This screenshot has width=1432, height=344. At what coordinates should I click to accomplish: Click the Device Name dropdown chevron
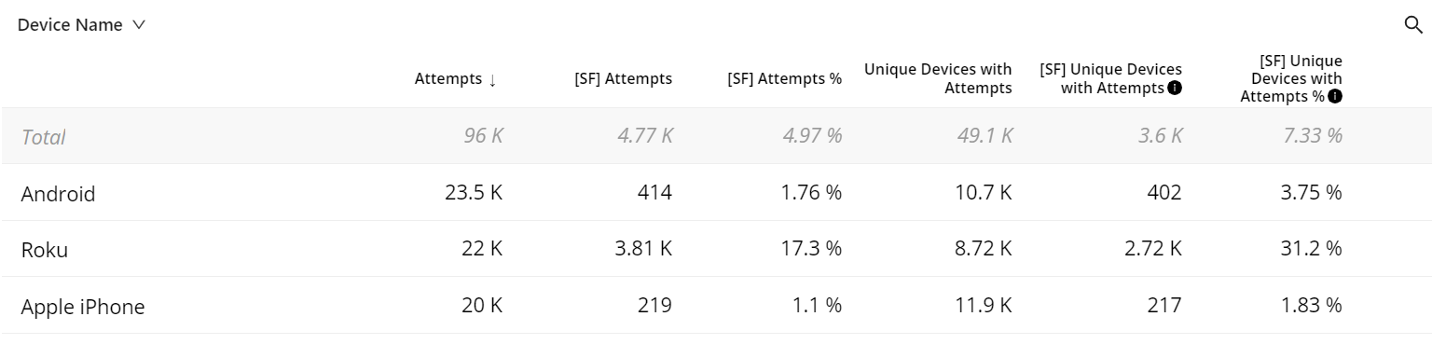tap(139, 25)
